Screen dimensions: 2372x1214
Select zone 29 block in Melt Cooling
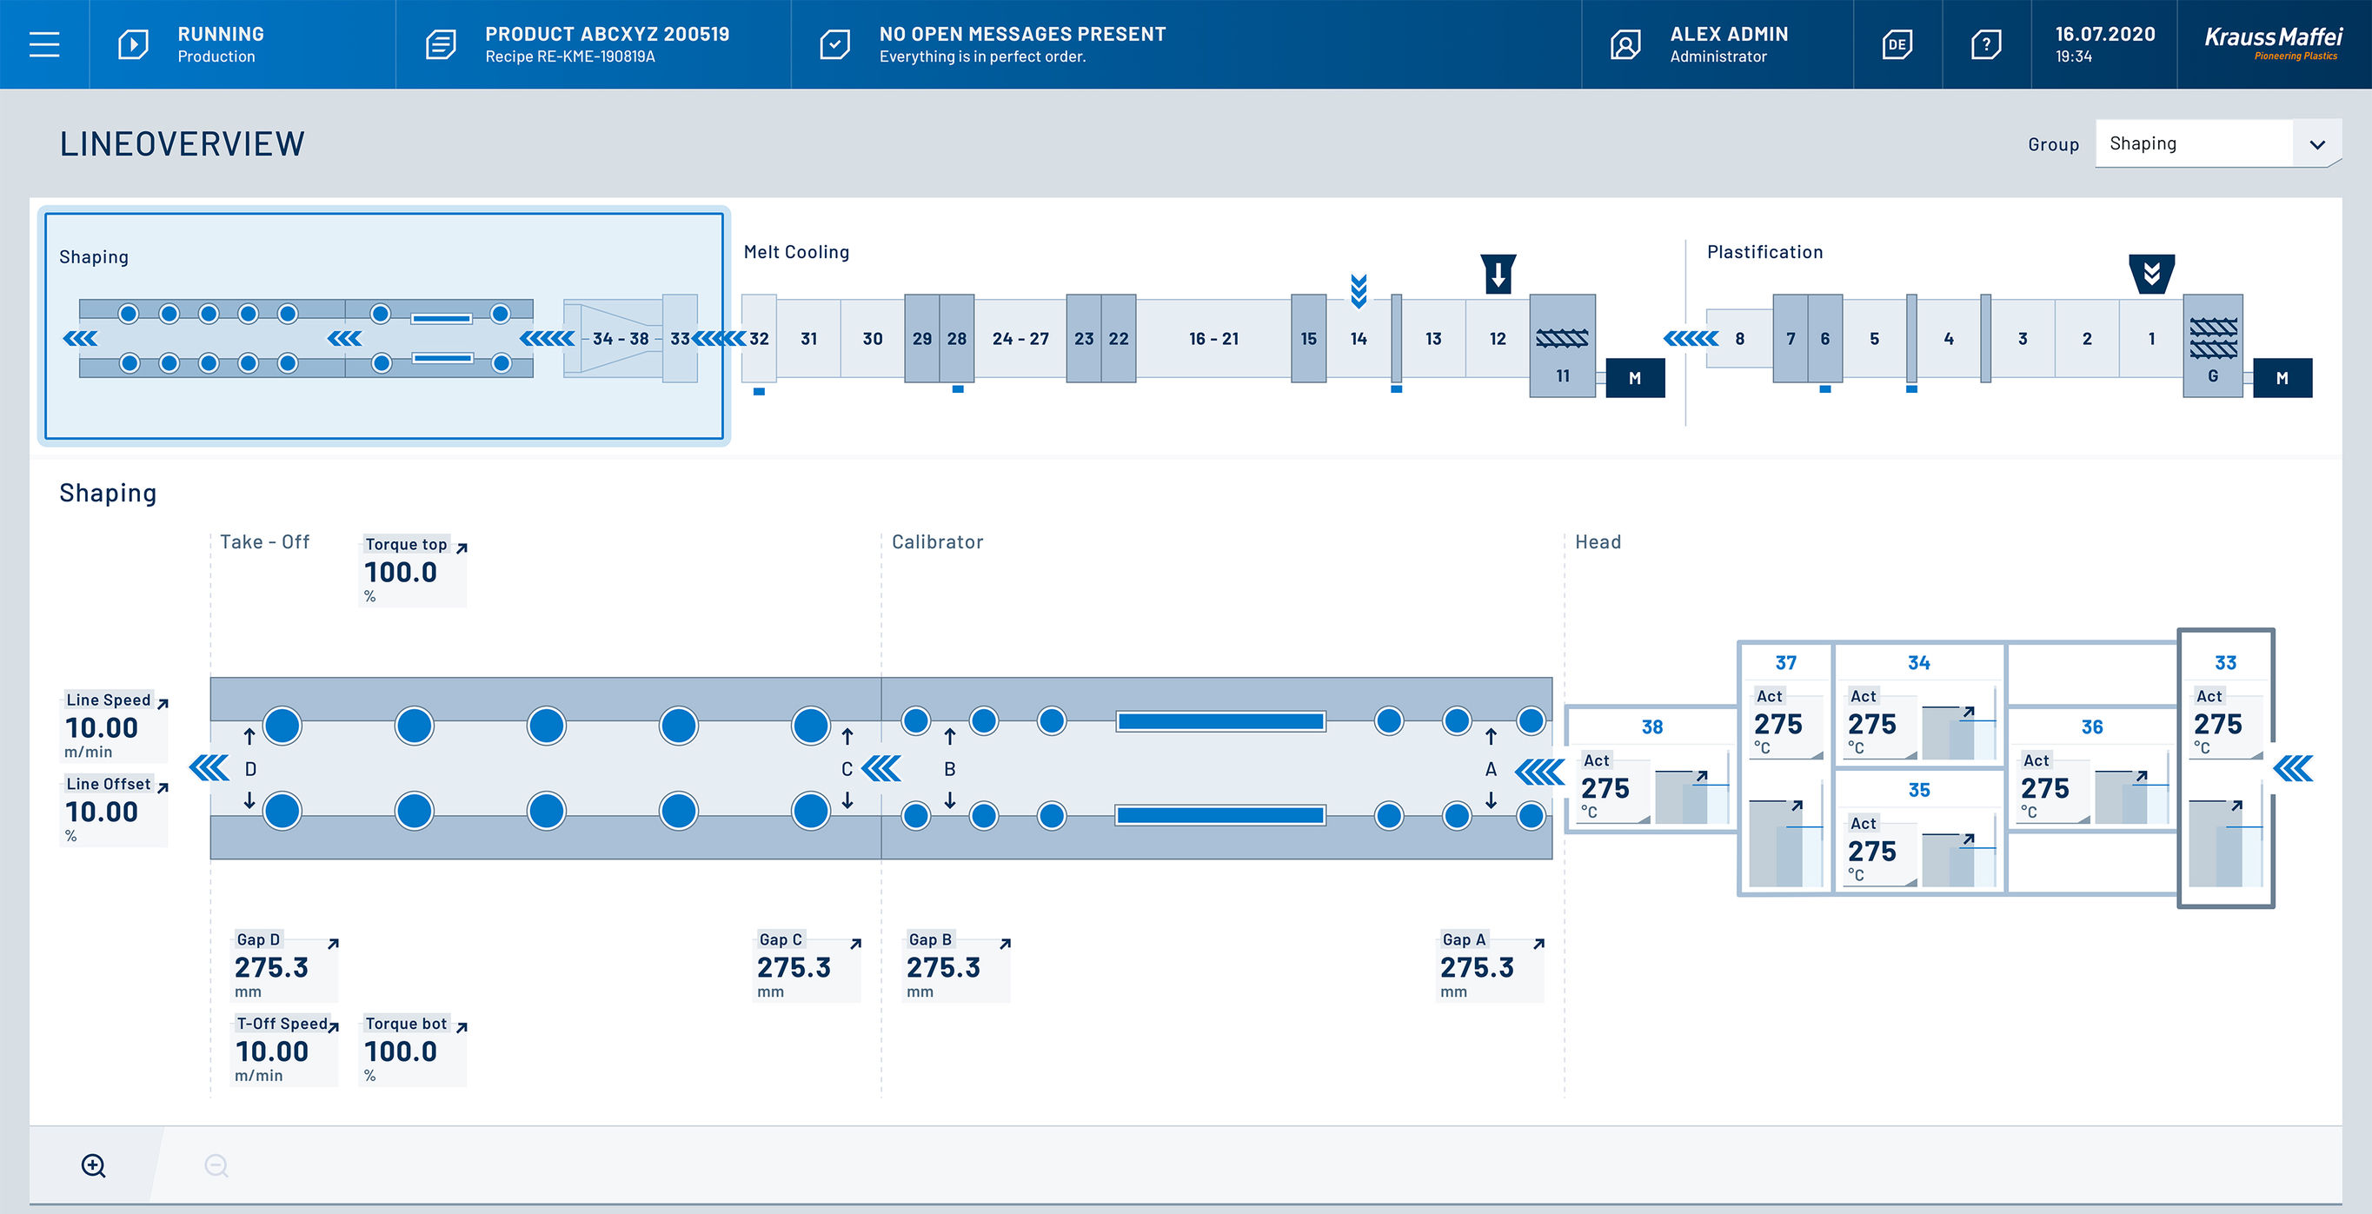pos(921,338)
